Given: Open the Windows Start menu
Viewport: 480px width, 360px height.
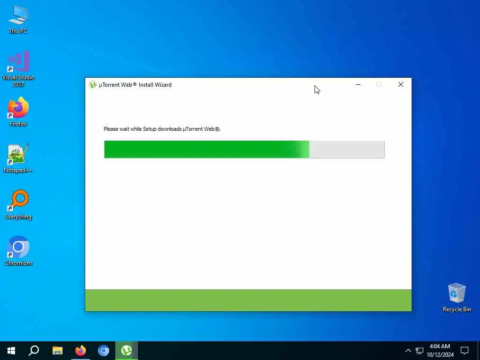Looking at the screenshot, I should [11, 351].
